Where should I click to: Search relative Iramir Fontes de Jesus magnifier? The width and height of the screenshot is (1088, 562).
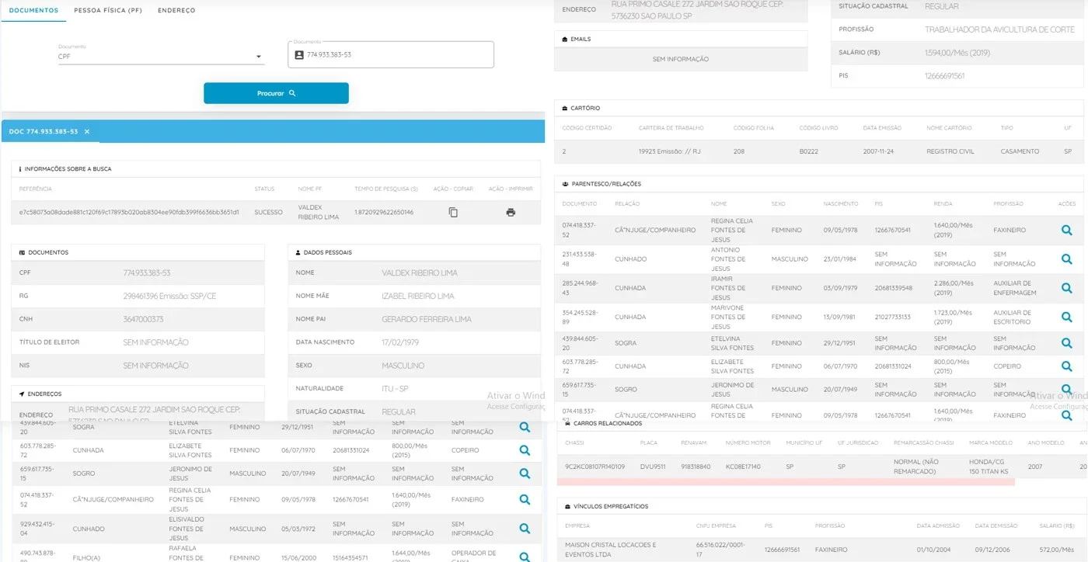[x=1067, y=288]
